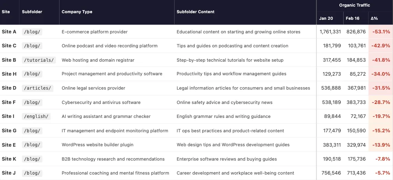
Task: Select the /tutorials/ subfolder tag
Action: 39,60
